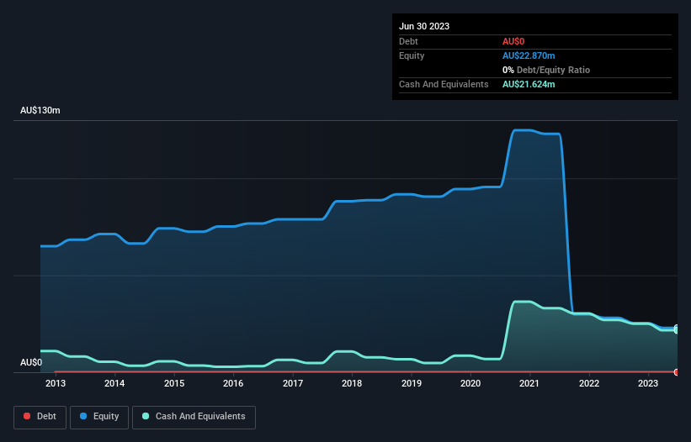
Task: Toggle the Cash And Equivalents legend button
Action: click(194, 417)
